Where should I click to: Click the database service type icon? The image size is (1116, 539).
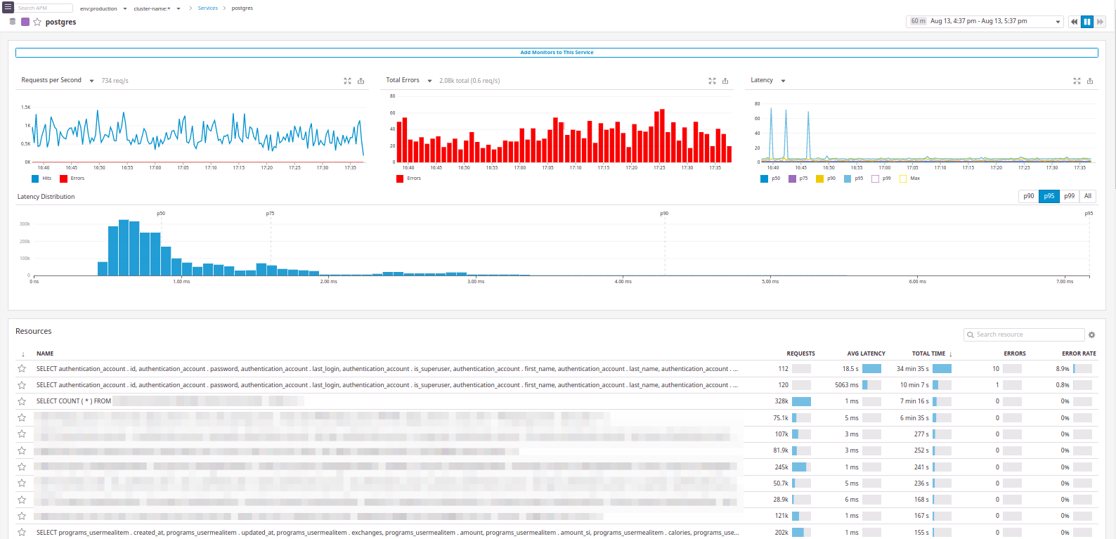13,22
